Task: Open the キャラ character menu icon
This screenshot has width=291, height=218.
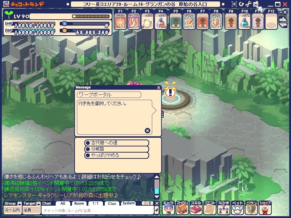Action: 168,208
